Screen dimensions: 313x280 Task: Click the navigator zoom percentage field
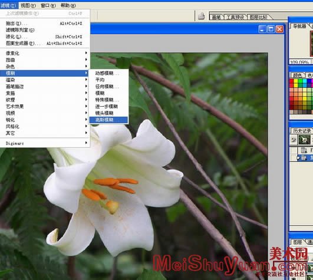coord(300,62)
